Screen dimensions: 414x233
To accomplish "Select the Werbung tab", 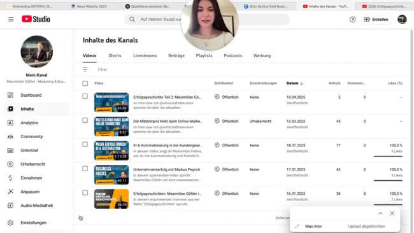I will pos(262,55).
